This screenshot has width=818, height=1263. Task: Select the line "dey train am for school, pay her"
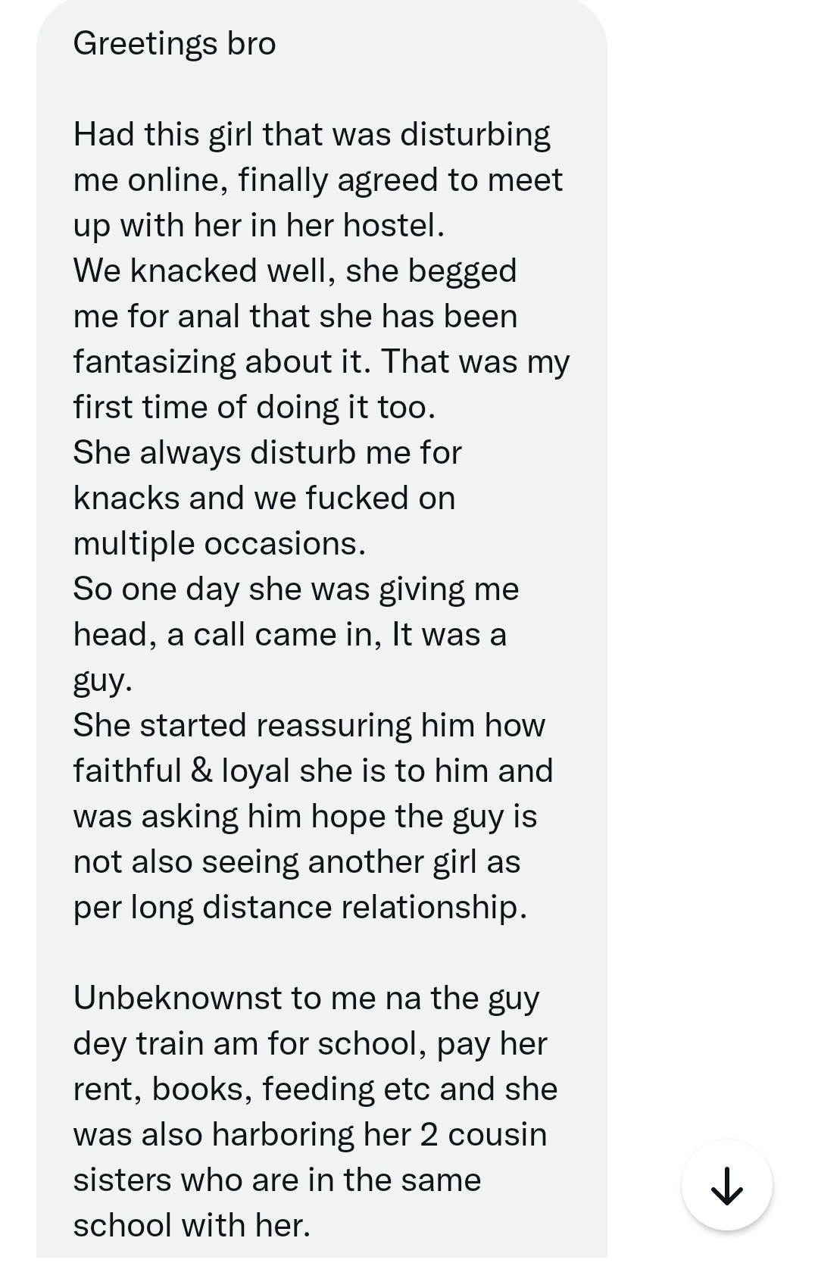pos(310,1043)
